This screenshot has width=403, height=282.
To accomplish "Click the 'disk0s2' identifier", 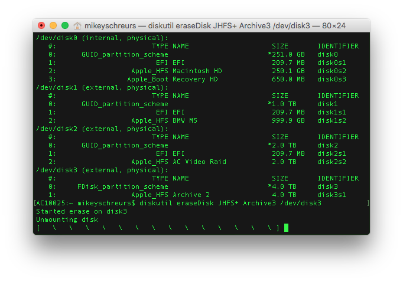I will click(x=331, y=71).
